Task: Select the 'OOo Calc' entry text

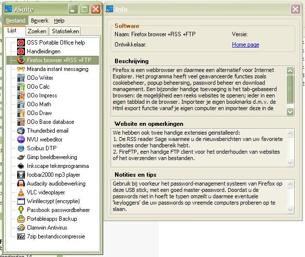Action: [x=38, y=87]
